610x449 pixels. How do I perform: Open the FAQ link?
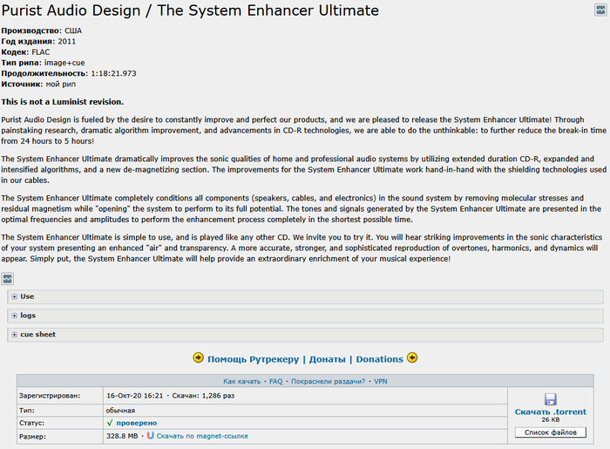(275, 382)
